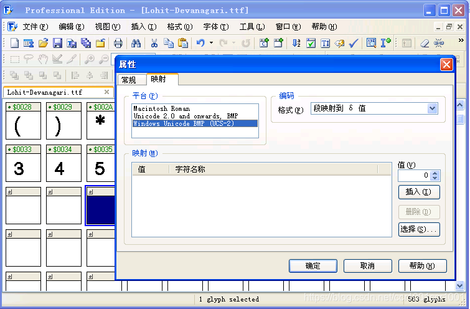Cut with the scissors icon
The width and height of the screenshot is (470, 309).
154,43
